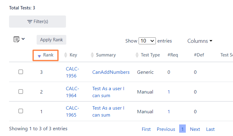Check the box for CALC-1965 row
Image resolution: width=233 pixels, height=136 pixels.
(x=21, y=111)
